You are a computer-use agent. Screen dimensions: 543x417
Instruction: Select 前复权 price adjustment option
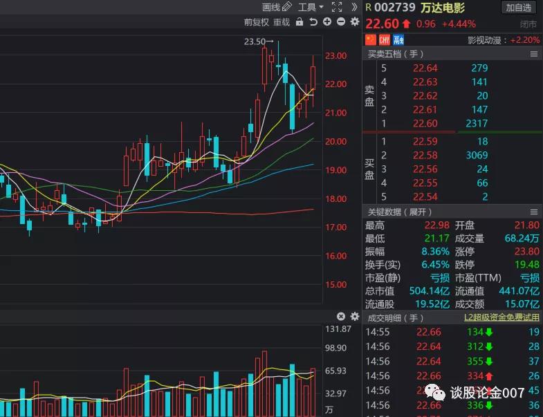(x=256, y=22)
